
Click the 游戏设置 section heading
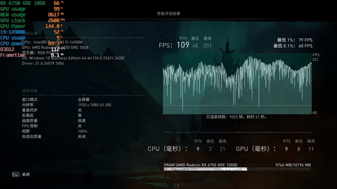(29, 91)
